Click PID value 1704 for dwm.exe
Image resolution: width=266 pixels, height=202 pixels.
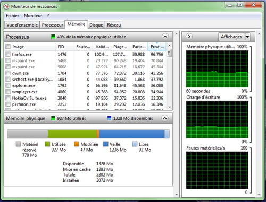pos(62,73)
